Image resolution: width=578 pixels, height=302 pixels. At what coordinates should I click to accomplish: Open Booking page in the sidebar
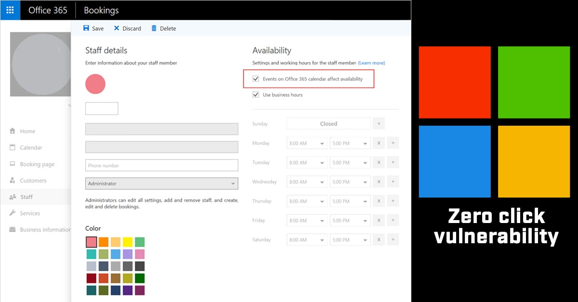[37, 164]
